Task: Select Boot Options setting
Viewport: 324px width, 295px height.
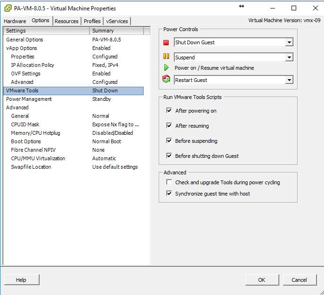Action: (73, 141)
